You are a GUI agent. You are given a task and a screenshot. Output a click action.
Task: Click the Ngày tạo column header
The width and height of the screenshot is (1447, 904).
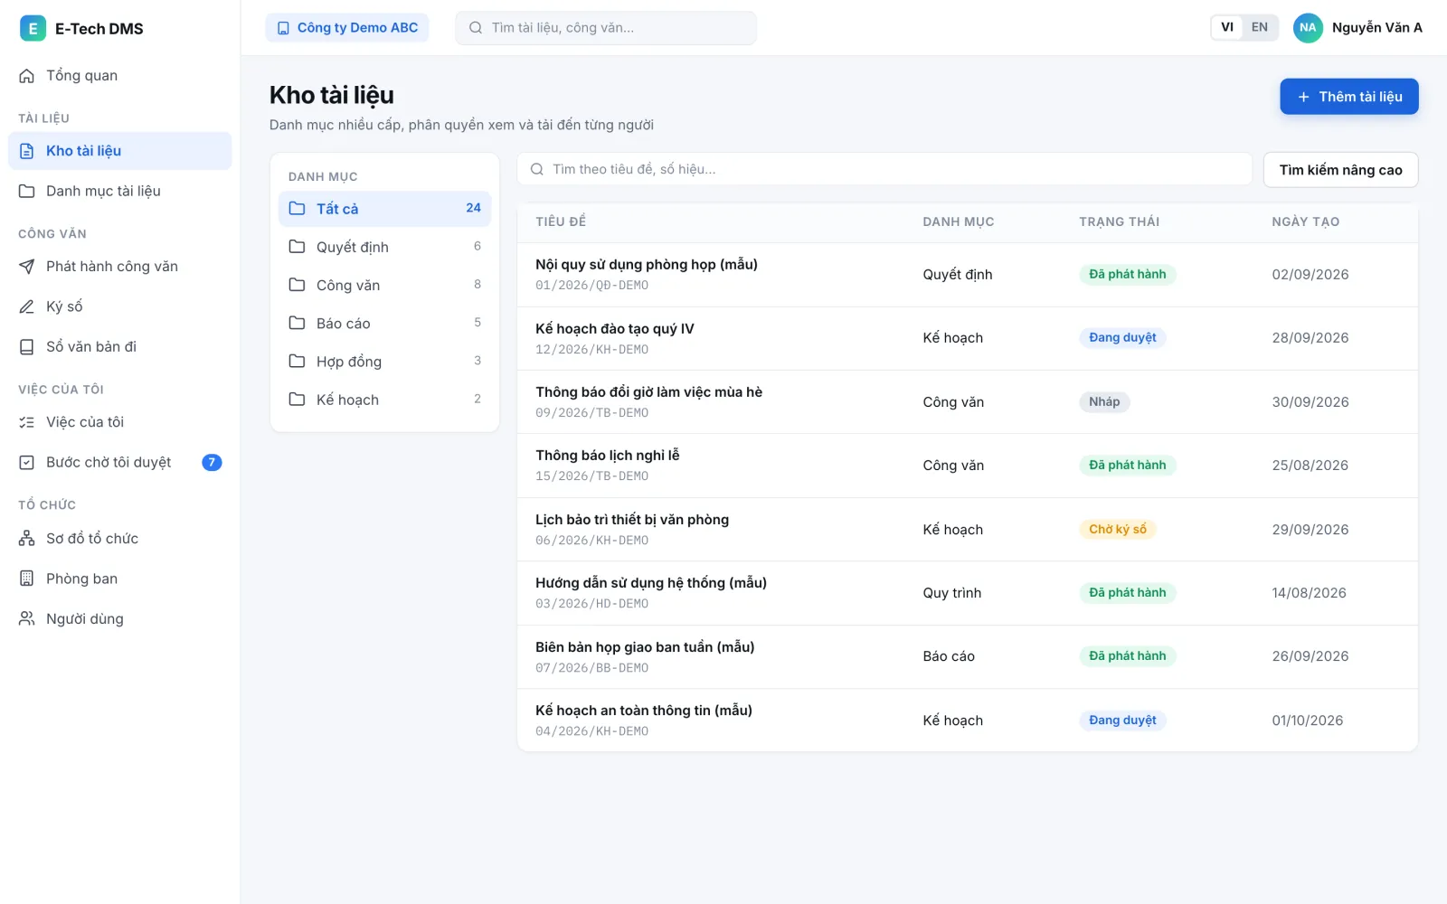1306,222
